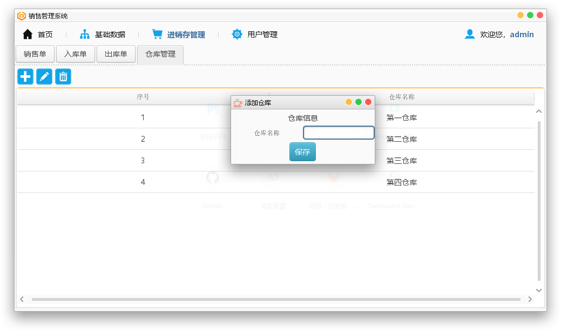Select the row 第一仓库
This screenshot has width=561, height=331.
(x=275, y=118)
